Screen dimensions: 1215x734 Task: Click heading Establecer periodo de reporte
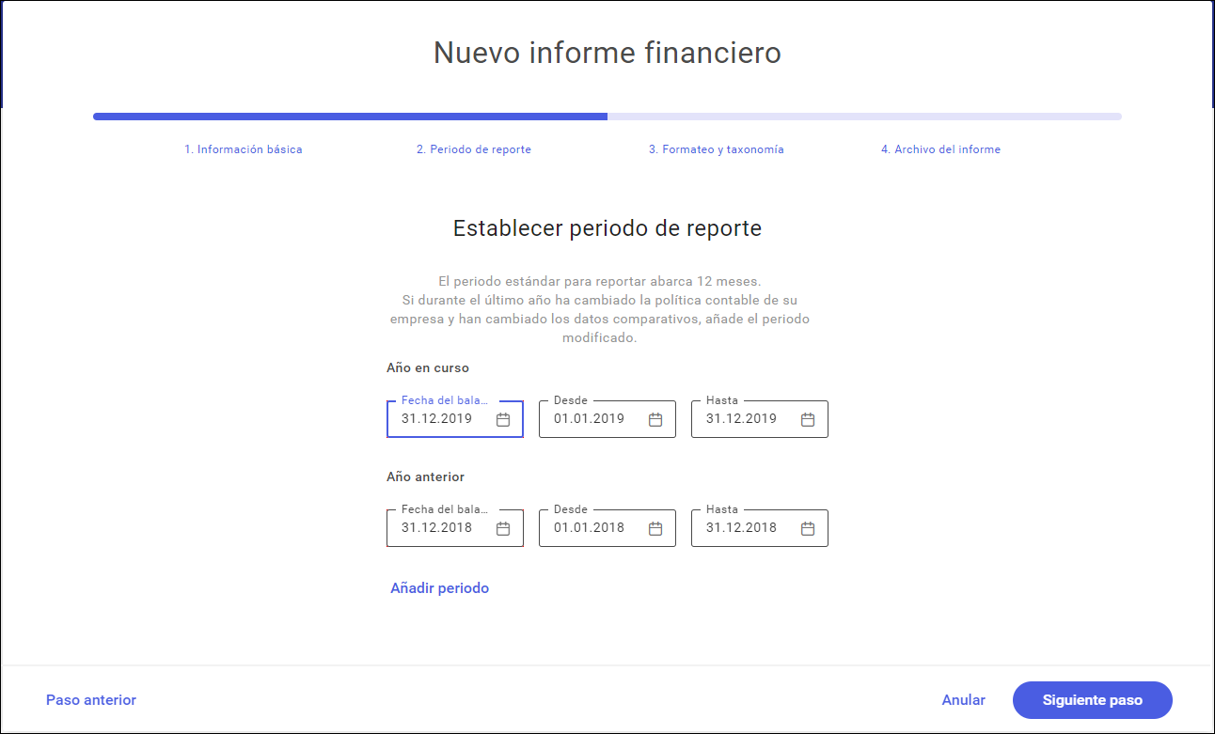(x=607, y=228)
